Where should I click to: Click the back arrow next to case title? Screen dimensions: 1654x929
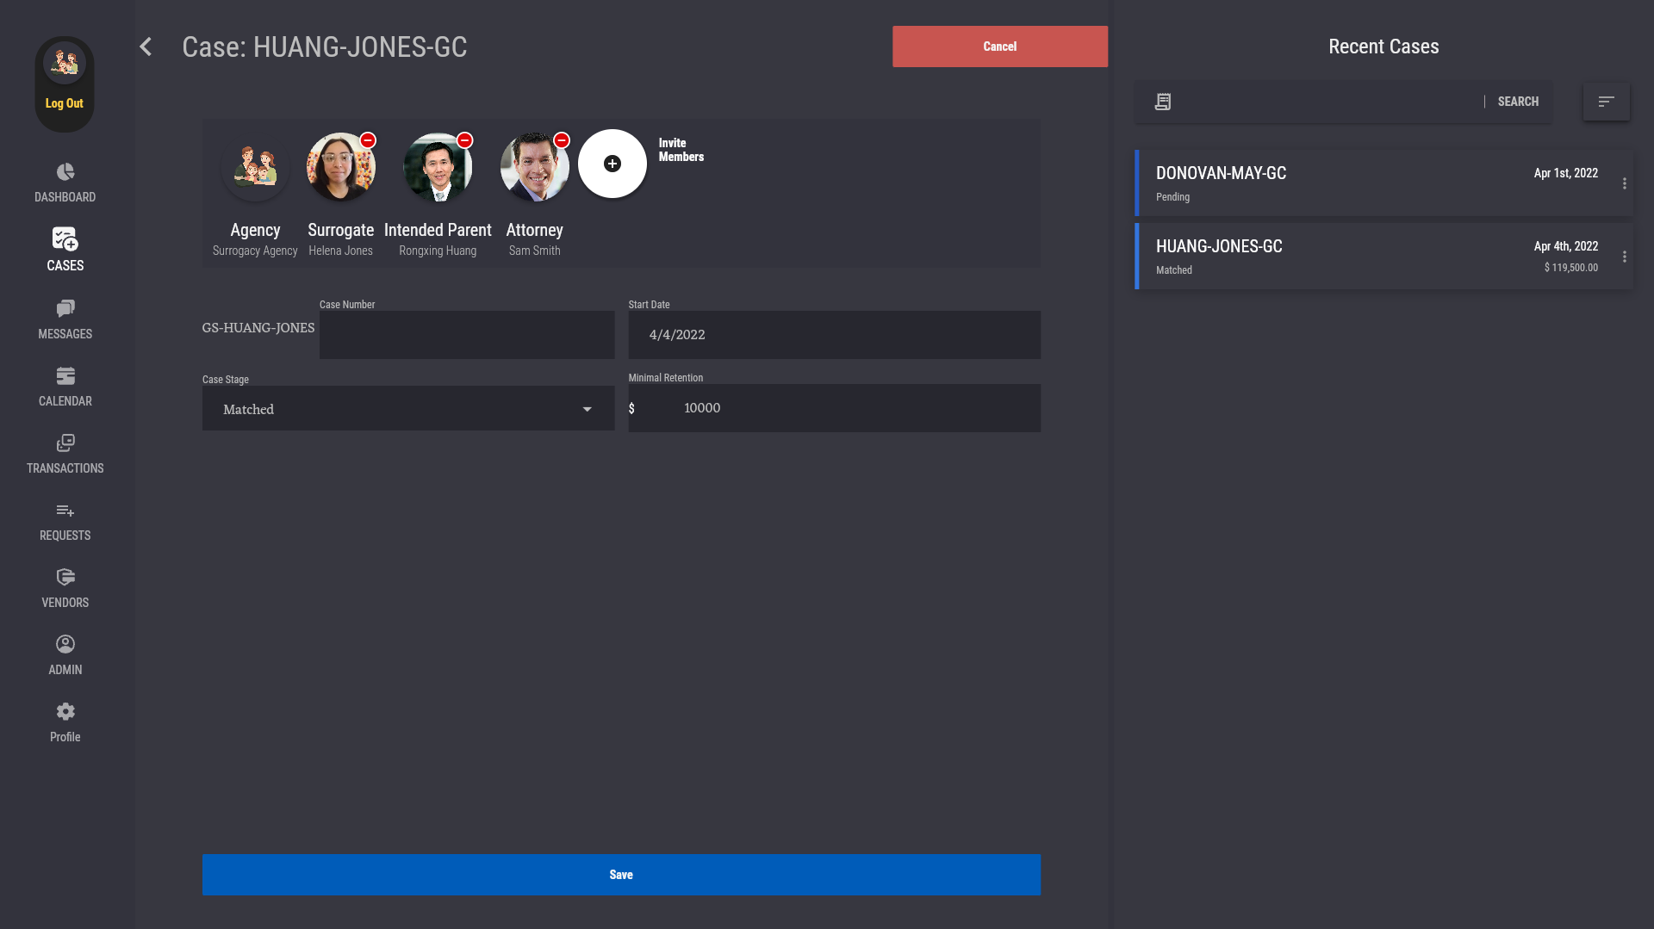tap(146, 46)
